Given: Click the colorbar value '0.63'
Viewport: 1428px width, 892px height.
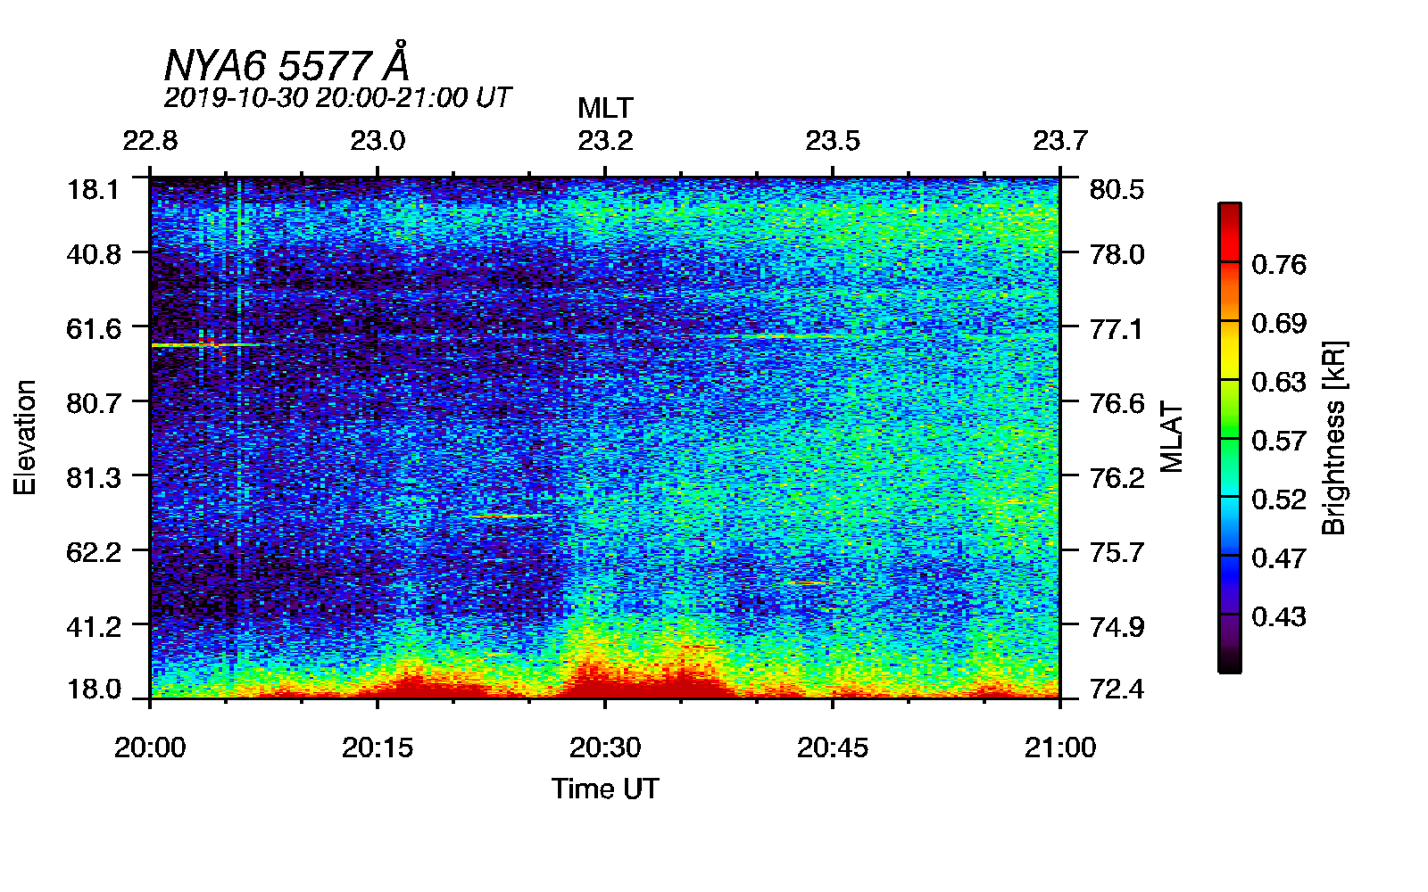Looking at the screenshot, I should tap(1279, 382).
